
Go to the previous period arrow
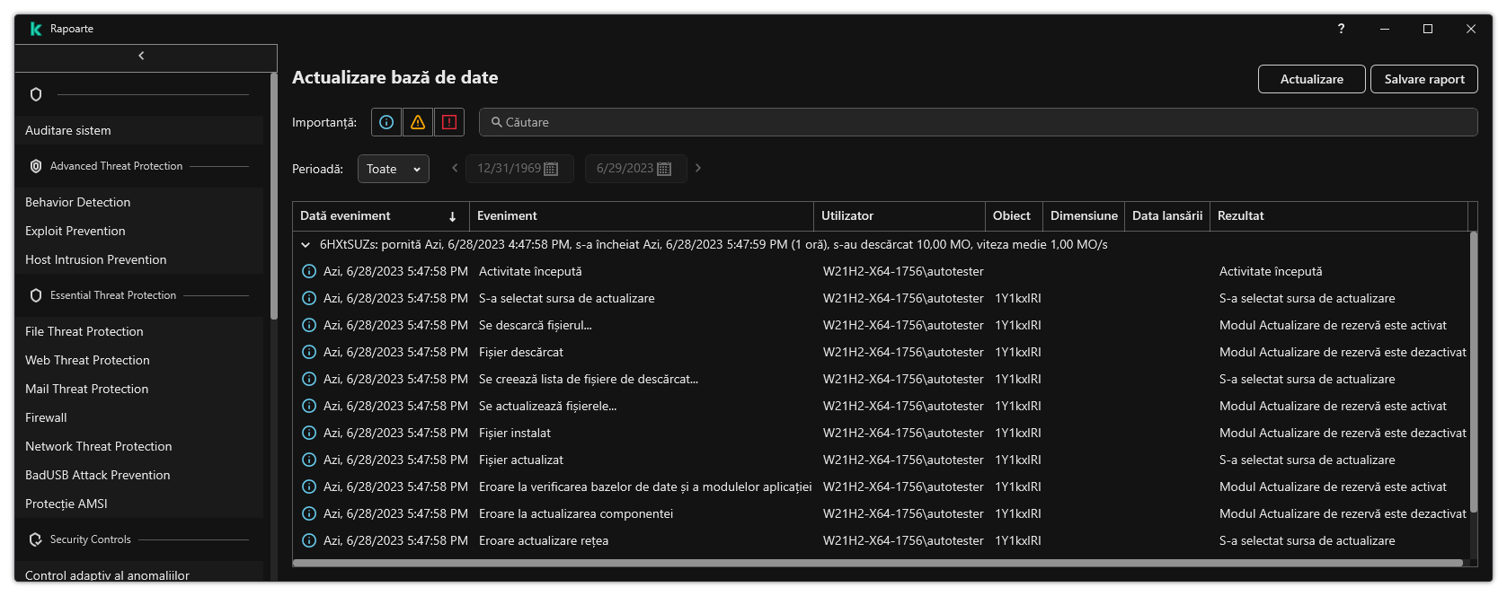click(x=455, y=168)
